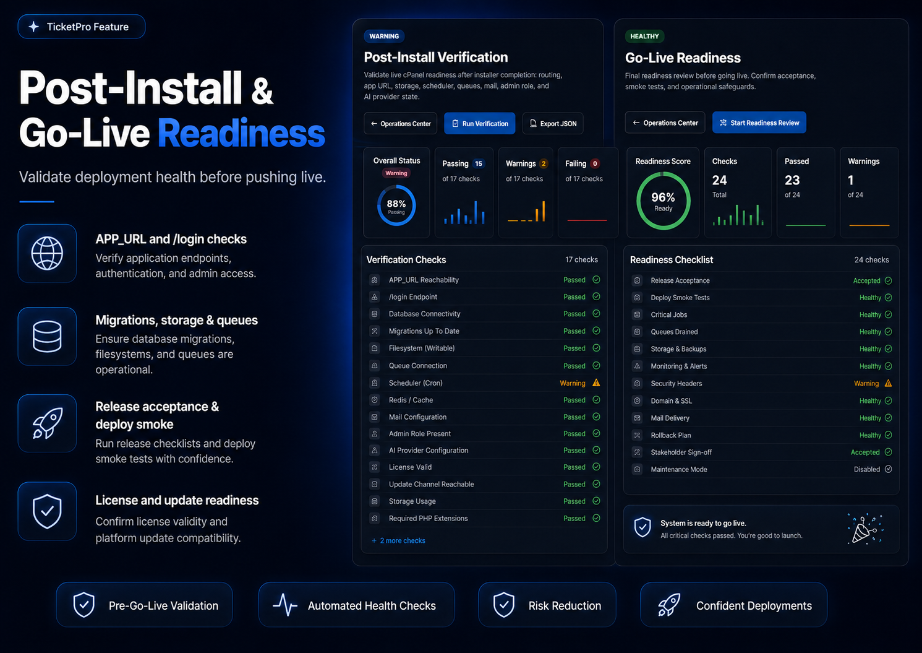Click the rocket icon for Release acceptance
This screenshot has height=653, width=922.
click(47, 423)
